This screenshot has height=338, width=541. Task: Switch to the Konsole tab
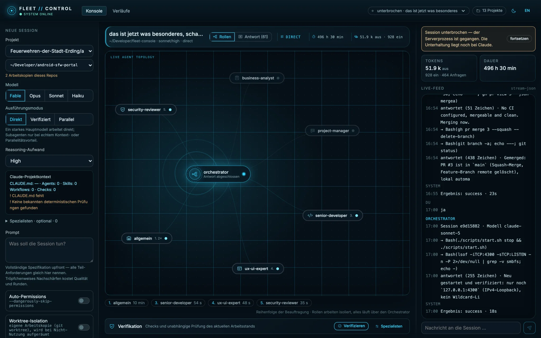coord(94,11)
